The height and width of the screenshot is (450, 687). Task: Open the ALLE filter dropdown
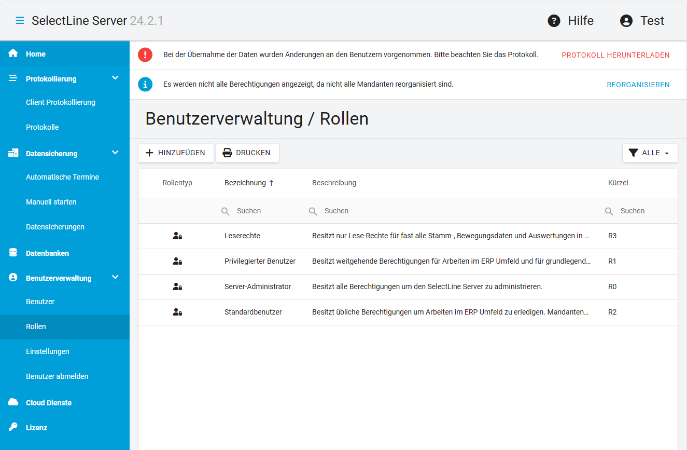[x=650, y=153]
